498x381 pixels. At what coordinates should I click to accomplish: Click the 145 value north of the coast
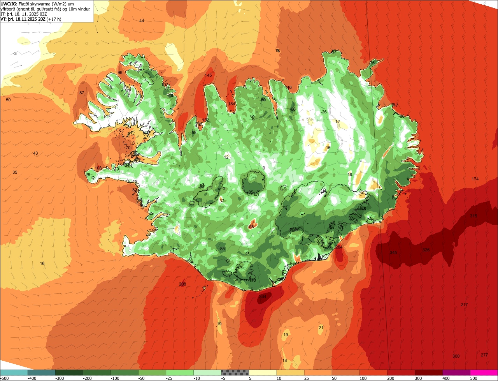click(x=208, y=75)
